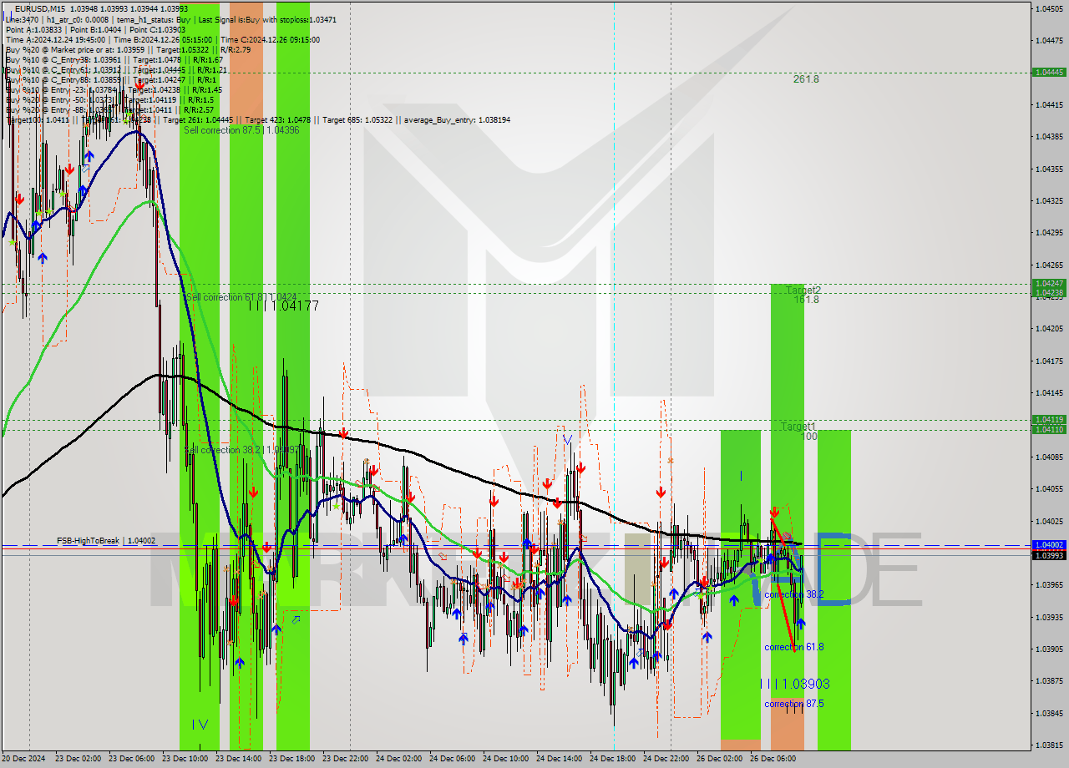
Task: Click the 1.03815 price axis label
Action: click(1049, 745)
